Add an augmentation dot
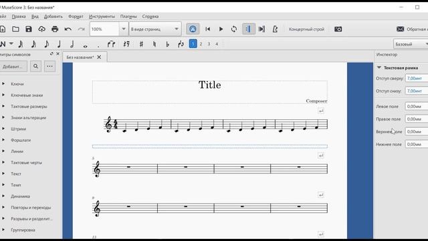 point(98,46)
